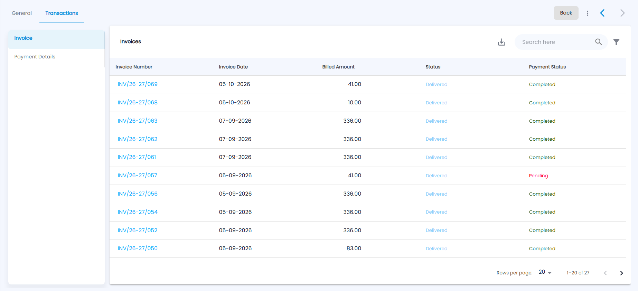Click the Back button
The image size is (638, 291).
pyautogui.click(x=566, y=13)
